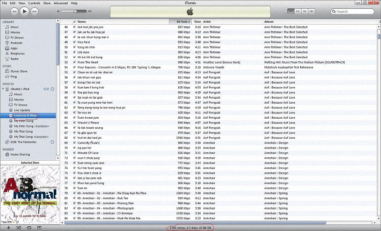Turn on shuffle at the bottom bar
This screenshot has width=381, height=231.
(19, 228)
